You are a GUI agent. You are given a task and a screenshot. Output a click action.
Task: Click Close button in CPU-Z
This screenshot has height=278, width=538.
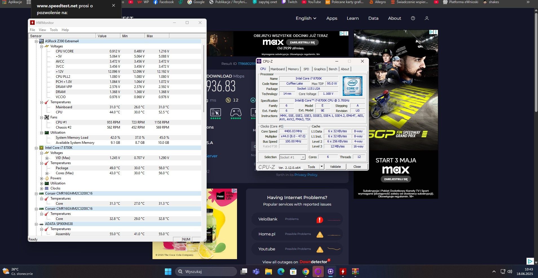tap(357, 167)
